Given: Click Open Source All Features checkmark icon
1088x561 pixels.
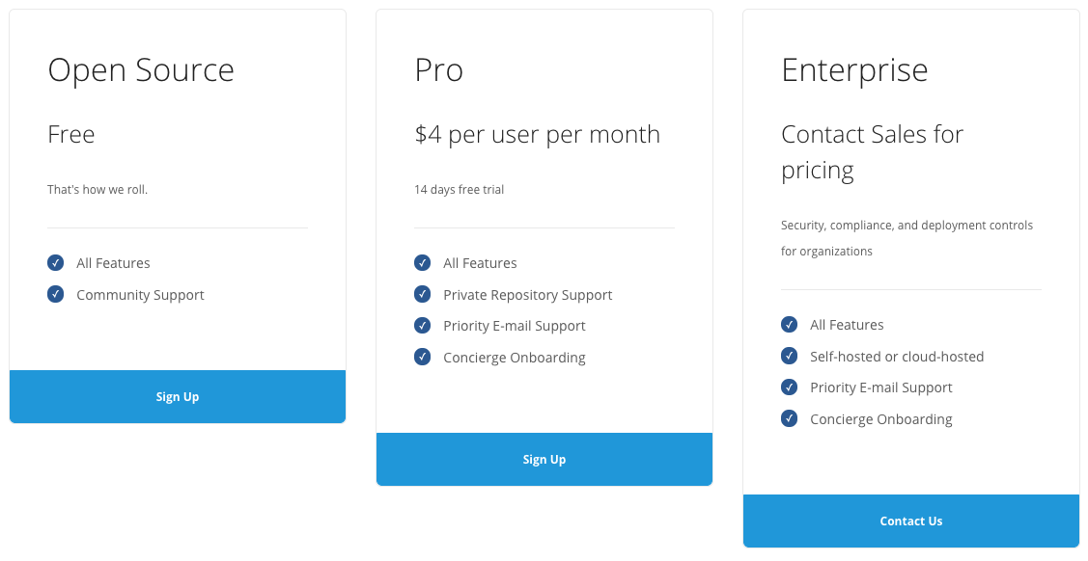Looking at the screenshot, I should tap(56, 262).
